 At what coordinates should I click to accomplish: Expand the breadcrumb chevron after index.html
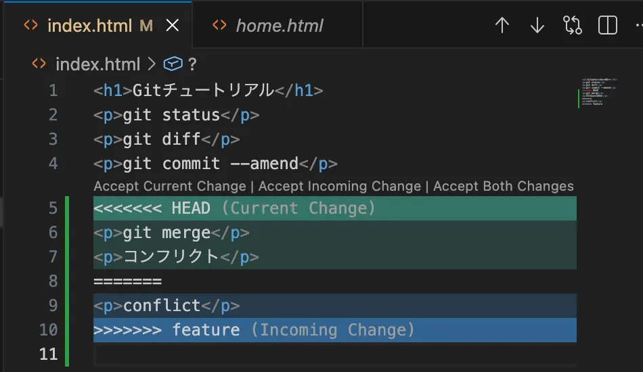click(x=151, y=64)
